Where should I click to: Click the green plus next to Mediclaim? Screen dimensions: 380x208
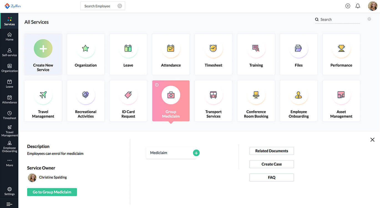(196, 153)
